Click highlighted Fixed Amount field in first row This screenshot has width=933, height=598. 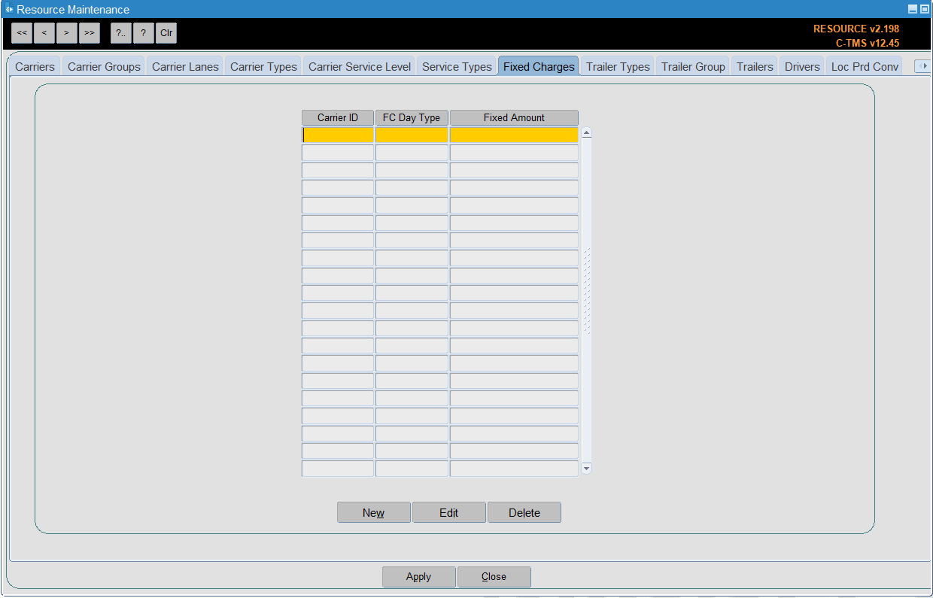(x=514, y=135)
